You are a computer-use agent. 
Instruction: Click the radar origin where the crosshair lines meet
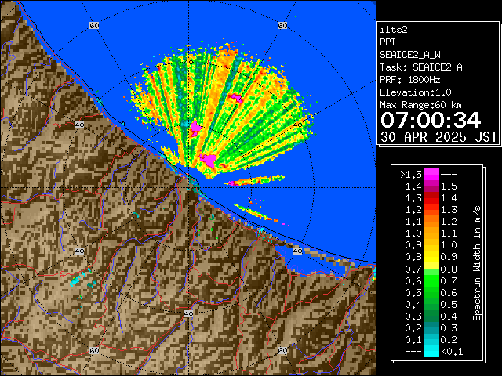[x=188, y=188]
